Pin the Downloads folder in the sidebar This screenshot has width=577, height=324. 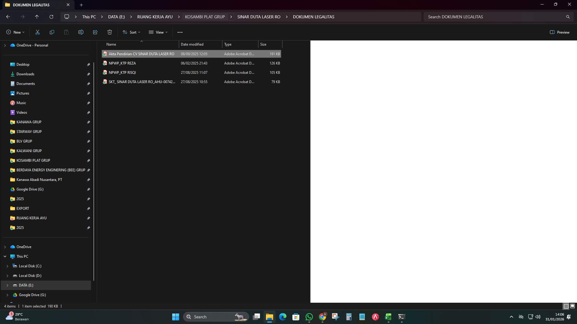point(89,74)
